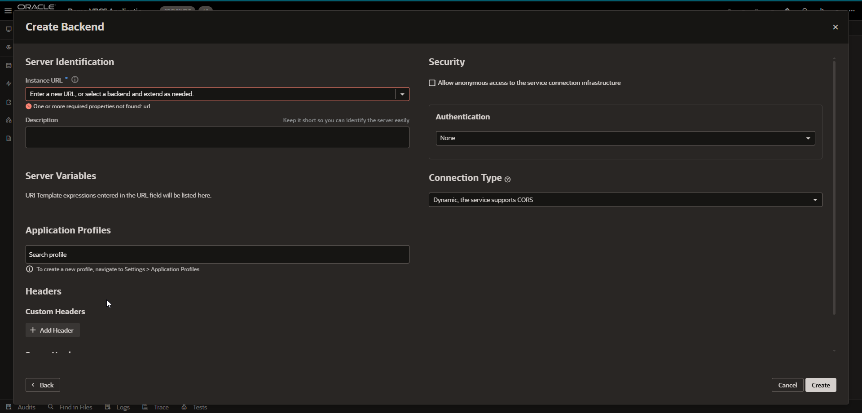Click the red URL error icon
This screenshot has width=862, height=413.
[x=29, y=106]
